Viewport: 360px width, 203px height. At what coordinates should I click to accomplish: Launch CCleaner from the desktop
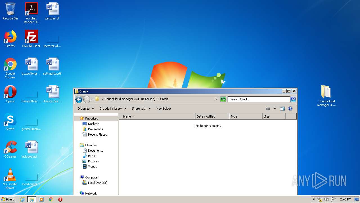point(10,149)
